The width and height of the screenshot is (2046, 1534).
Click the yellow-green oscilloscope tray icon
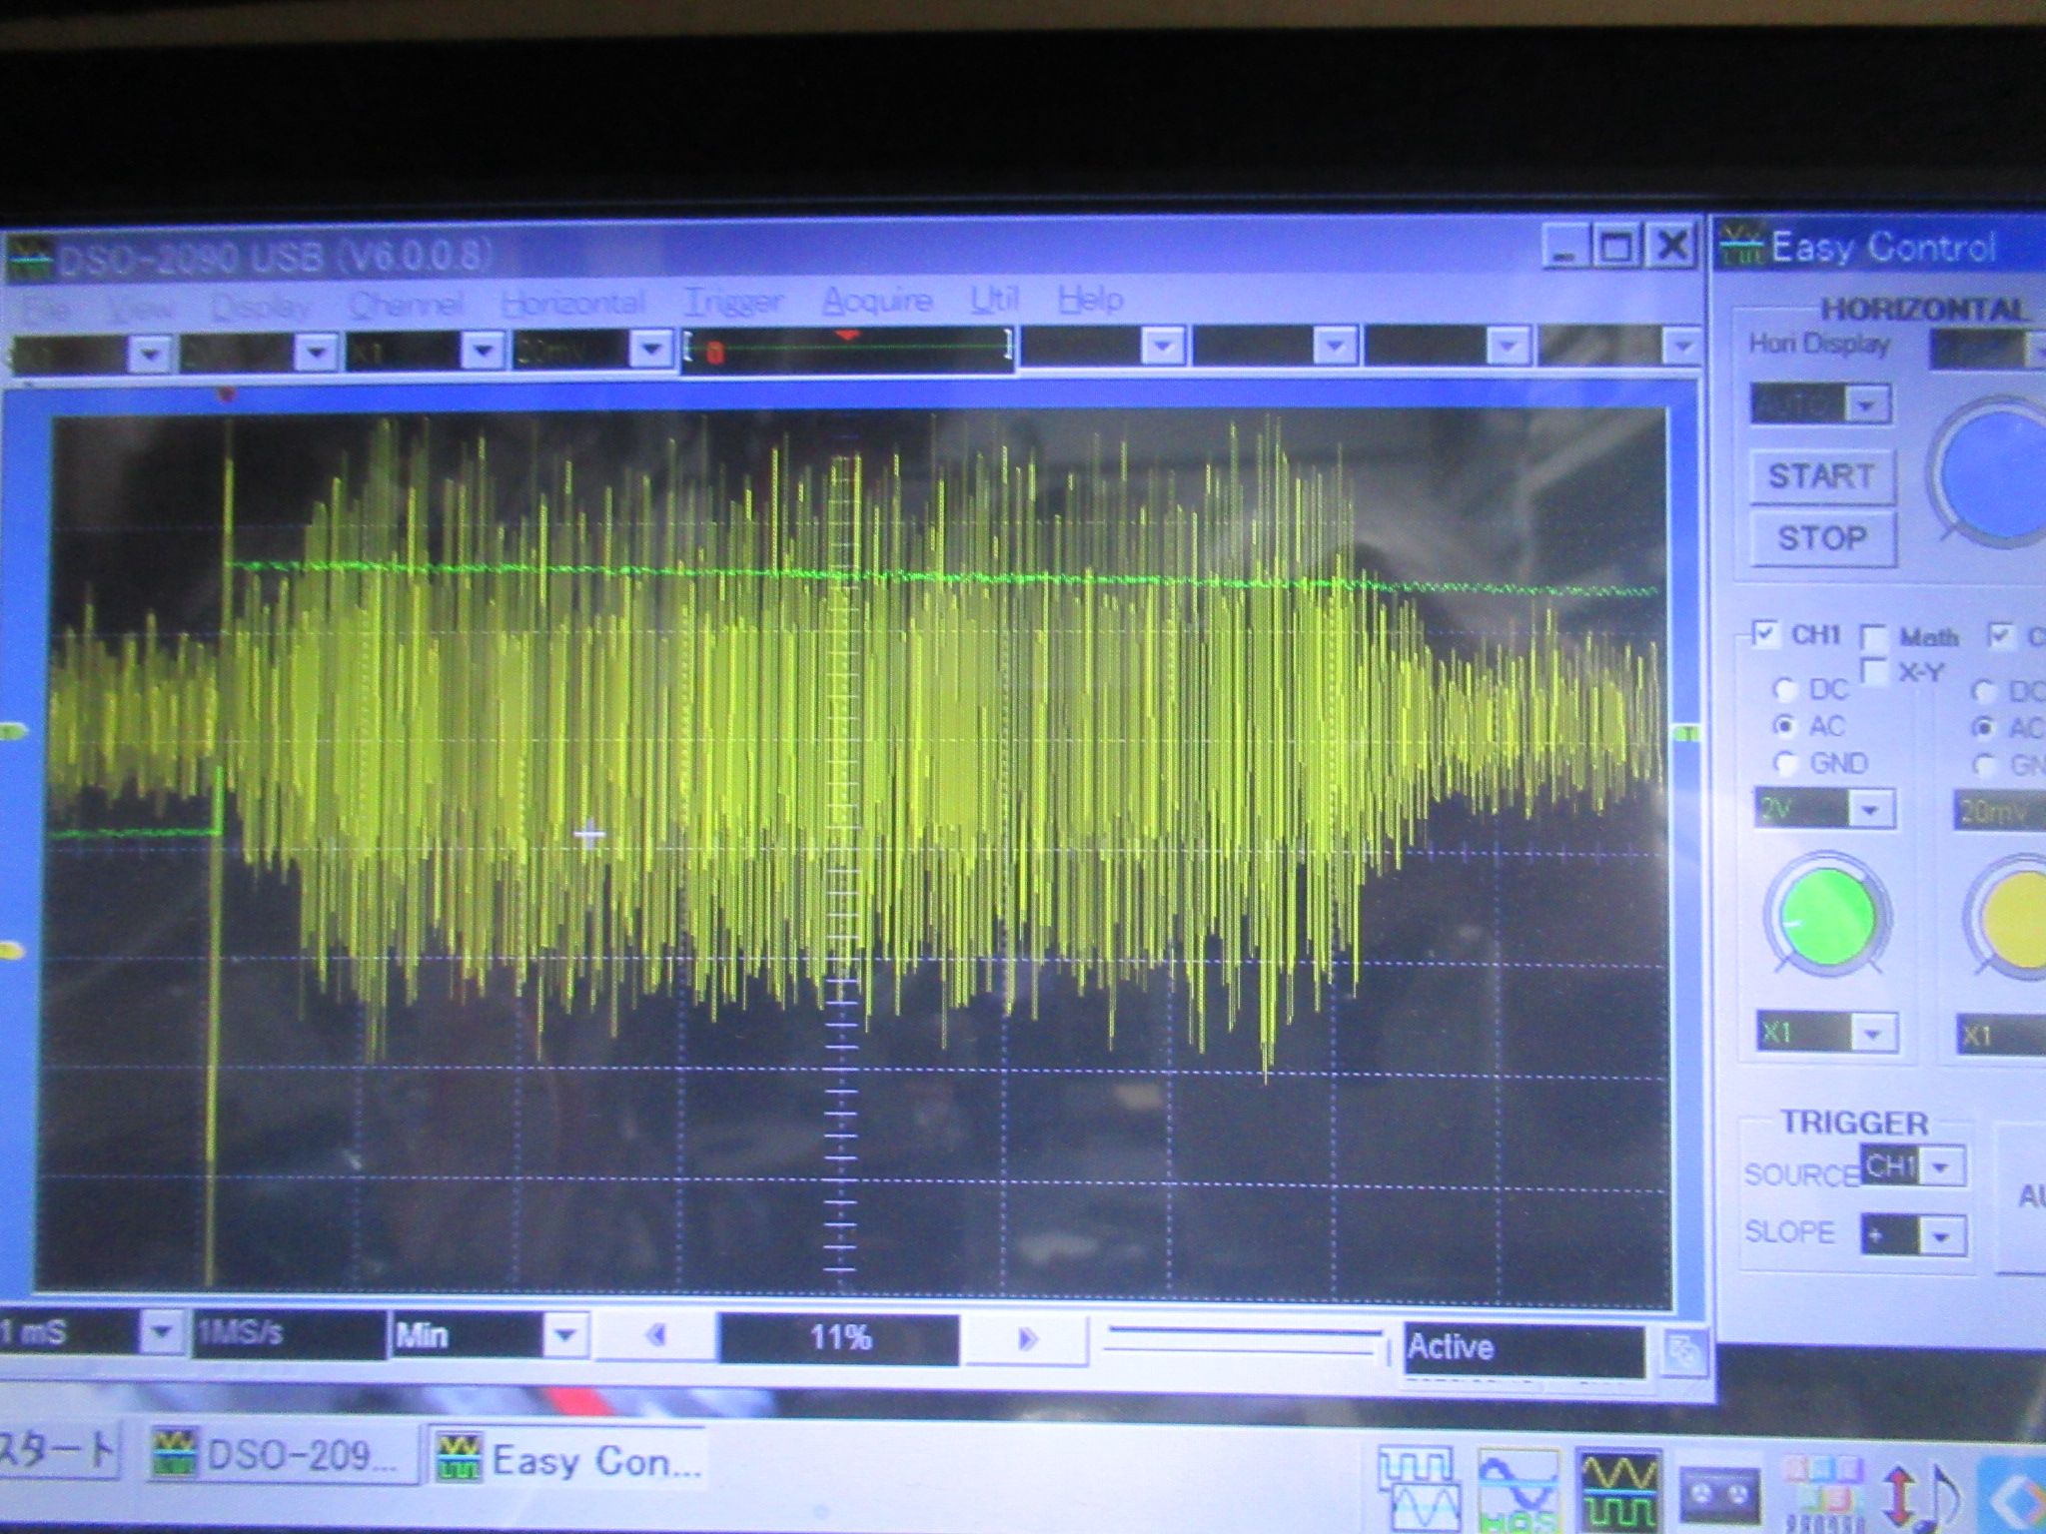[x=1618, y=1490]
